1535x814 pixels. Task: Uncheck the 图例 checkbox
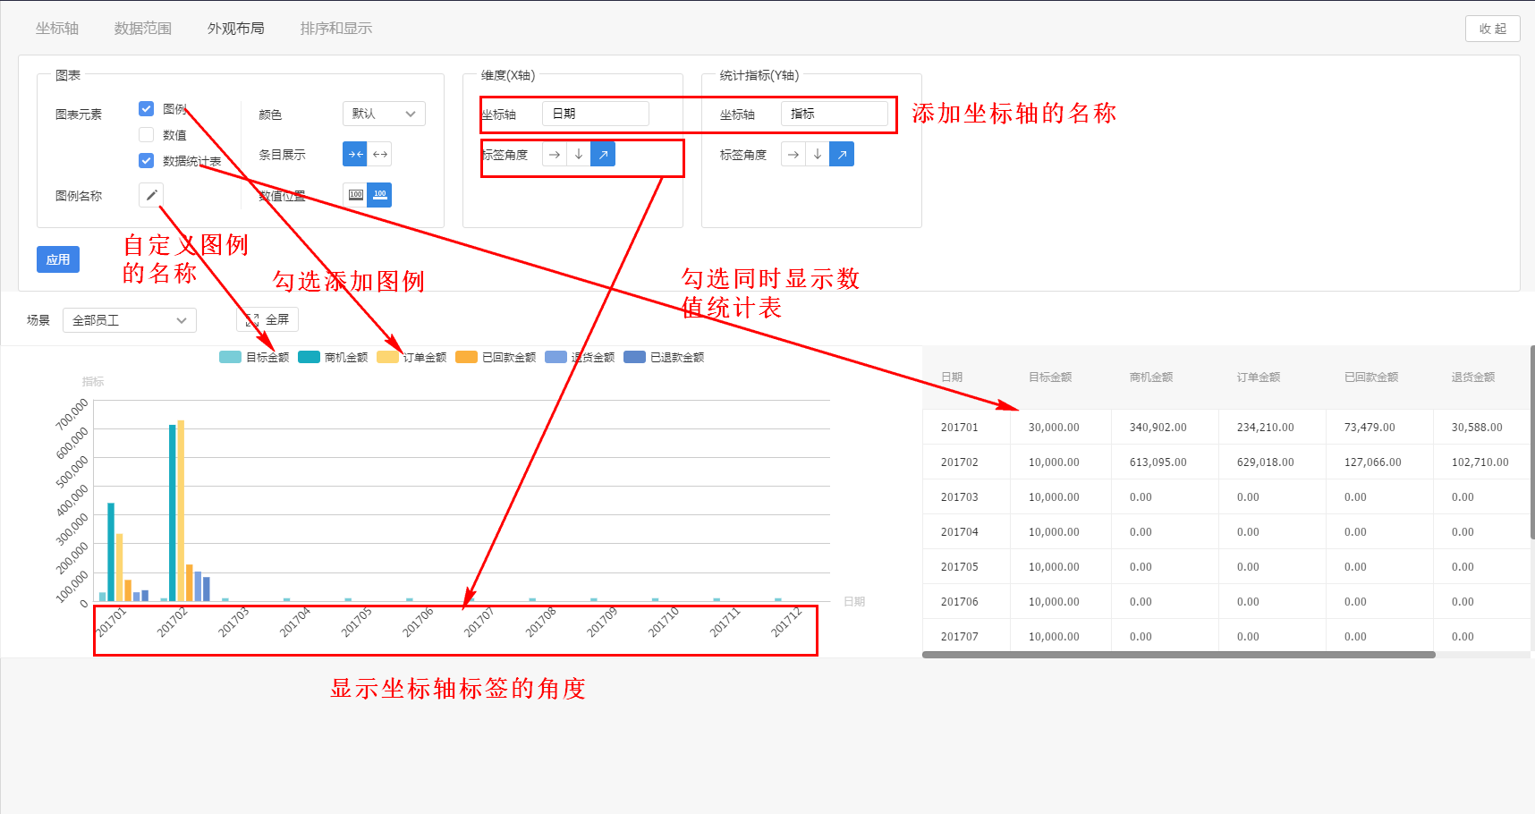(x=147, y=109)
